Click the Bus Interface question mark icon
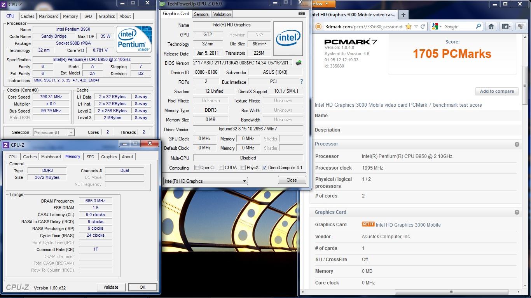The height and width of the screenshot is (298, 531). pyautogui.click(x=301, y=82)
